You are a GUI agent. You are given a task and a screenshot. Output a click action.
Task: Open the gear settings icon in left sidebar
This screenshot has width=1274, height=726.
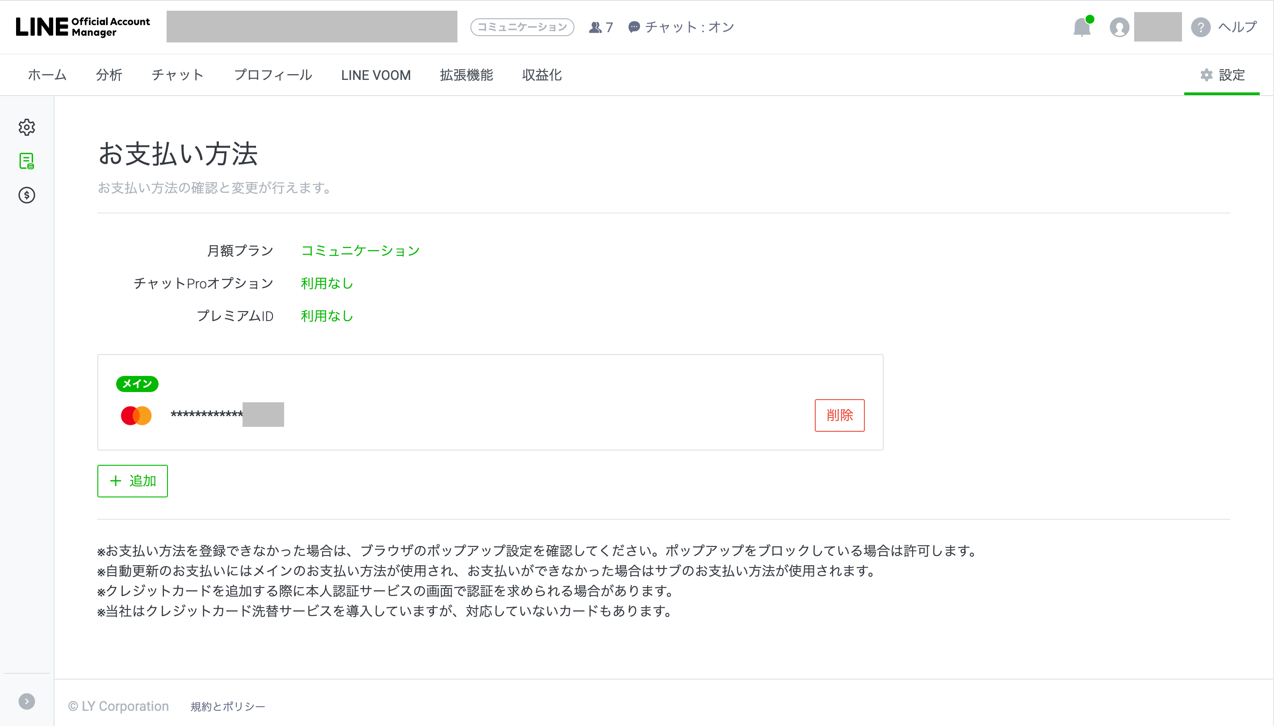[x=27, y=127]
